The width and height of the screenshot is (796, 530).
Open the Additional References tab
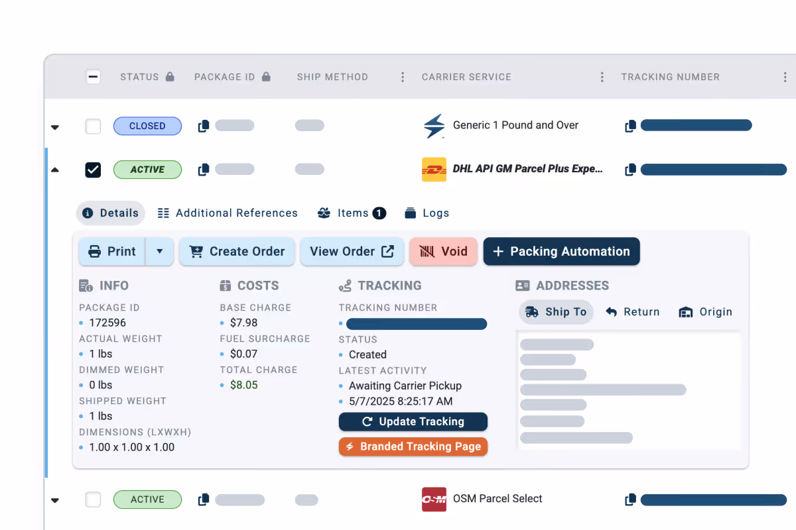click(x=228, y=213)
